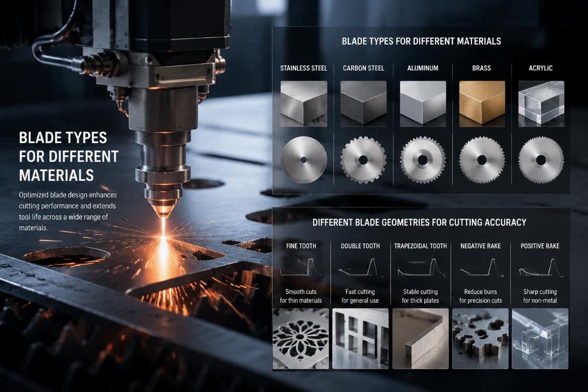Click the Aluminum column label
This screenshot has height=392, width=588.
(x=423, y=68)
